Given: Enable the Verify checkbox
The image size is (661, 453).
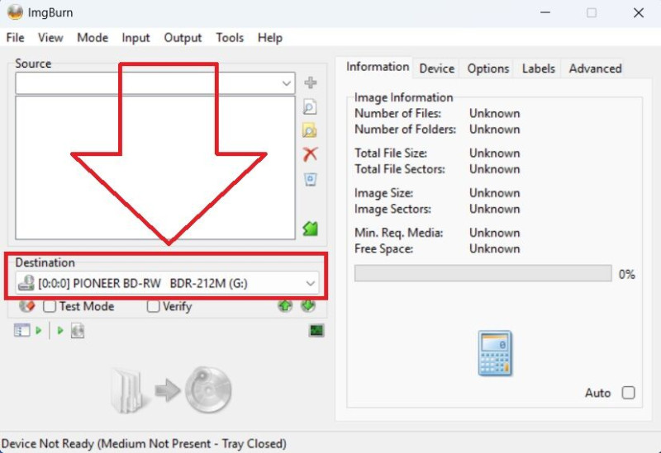Looking at the screenshot, I should coord(153,306).
